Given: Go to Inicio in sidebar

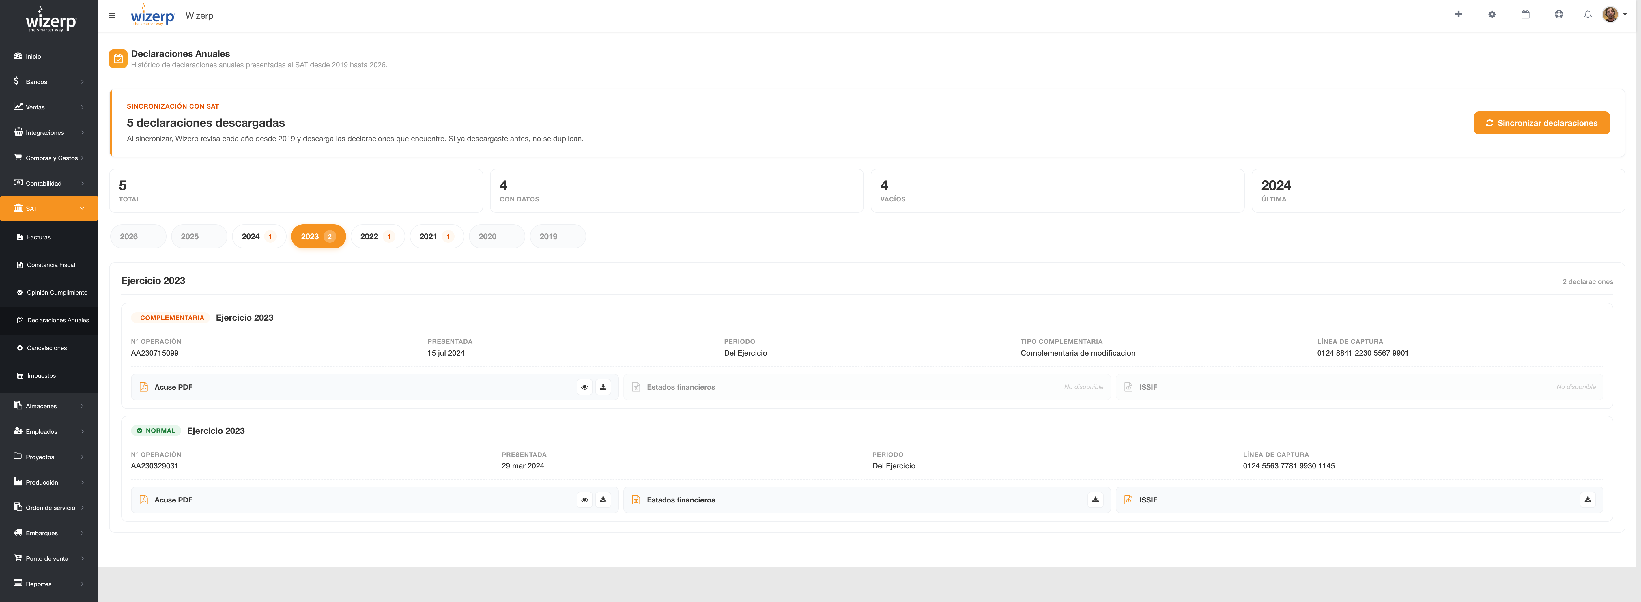Looking at the screenshot, I should (49, 56).
